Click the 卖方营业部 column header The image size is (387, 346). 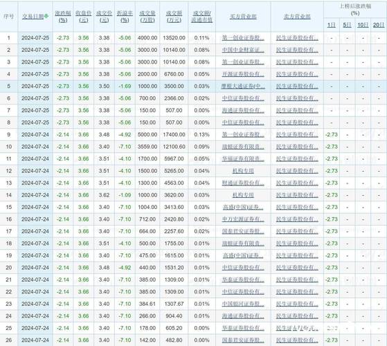click(x=297, y=17)
